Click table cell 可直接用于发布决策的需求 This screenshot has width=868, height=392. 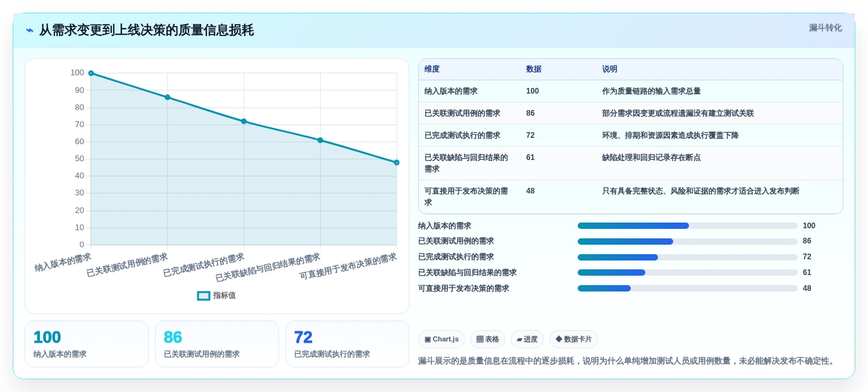click(466, 197)
